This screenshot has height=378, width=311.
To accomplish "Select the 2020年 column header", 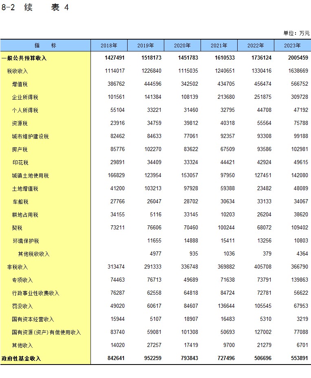I will [x=182, y=45].
